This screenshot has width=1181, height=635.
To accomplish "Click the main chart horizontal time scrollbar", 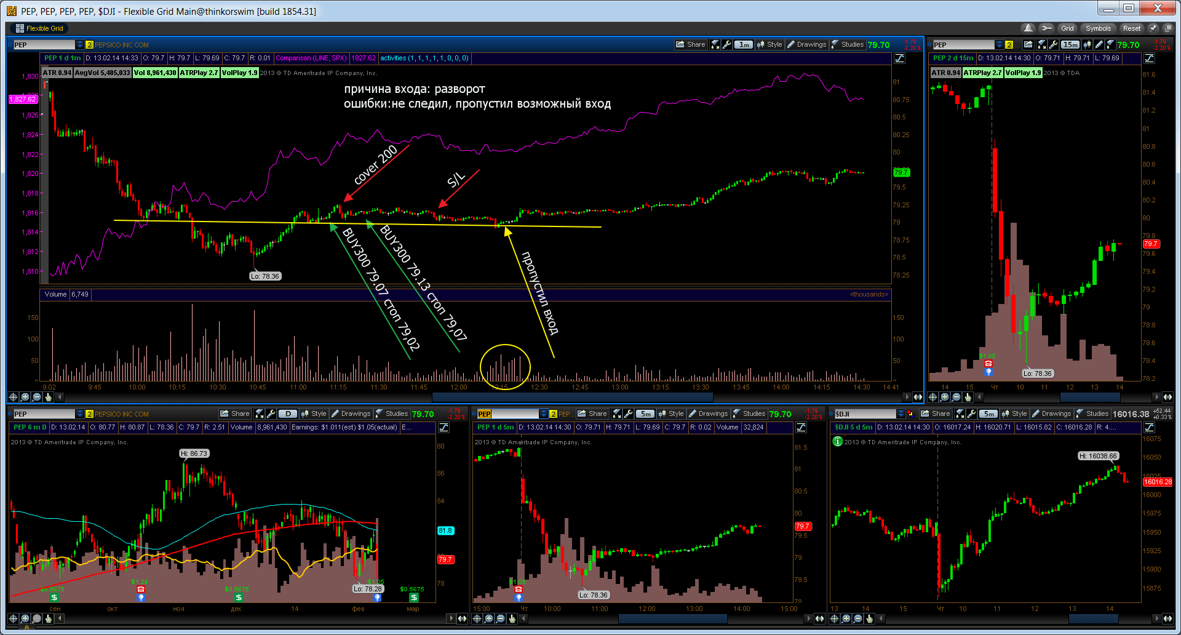I will point(480,397).
